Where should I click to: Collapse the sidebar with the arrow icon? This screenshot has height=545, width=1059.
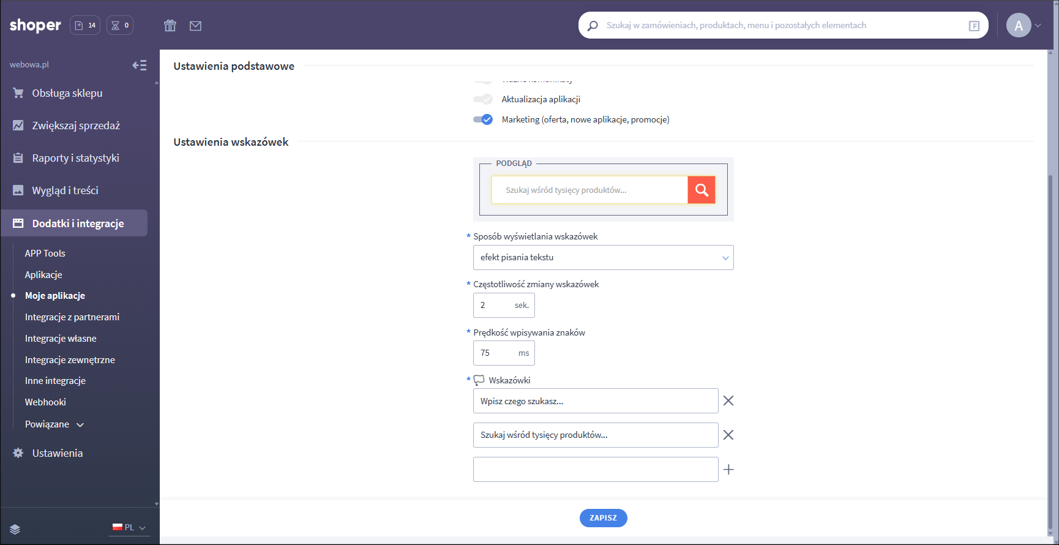point(140,66)
